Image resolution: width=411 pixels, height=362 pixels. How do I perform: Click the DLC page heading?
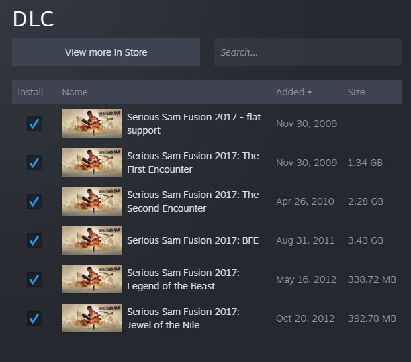pyautogui.click(x=34, y=19)
